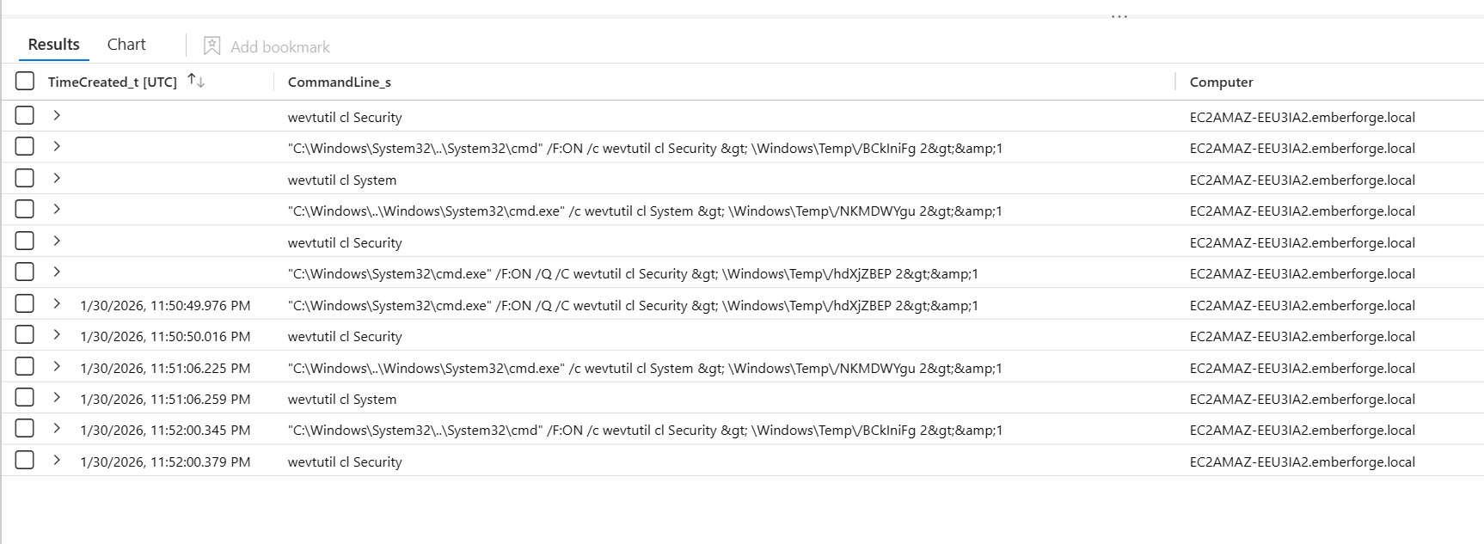Screen dimensions: 1484x544
Task: Expand the first wevtutil cl Security row
Action: coord(57,115)
